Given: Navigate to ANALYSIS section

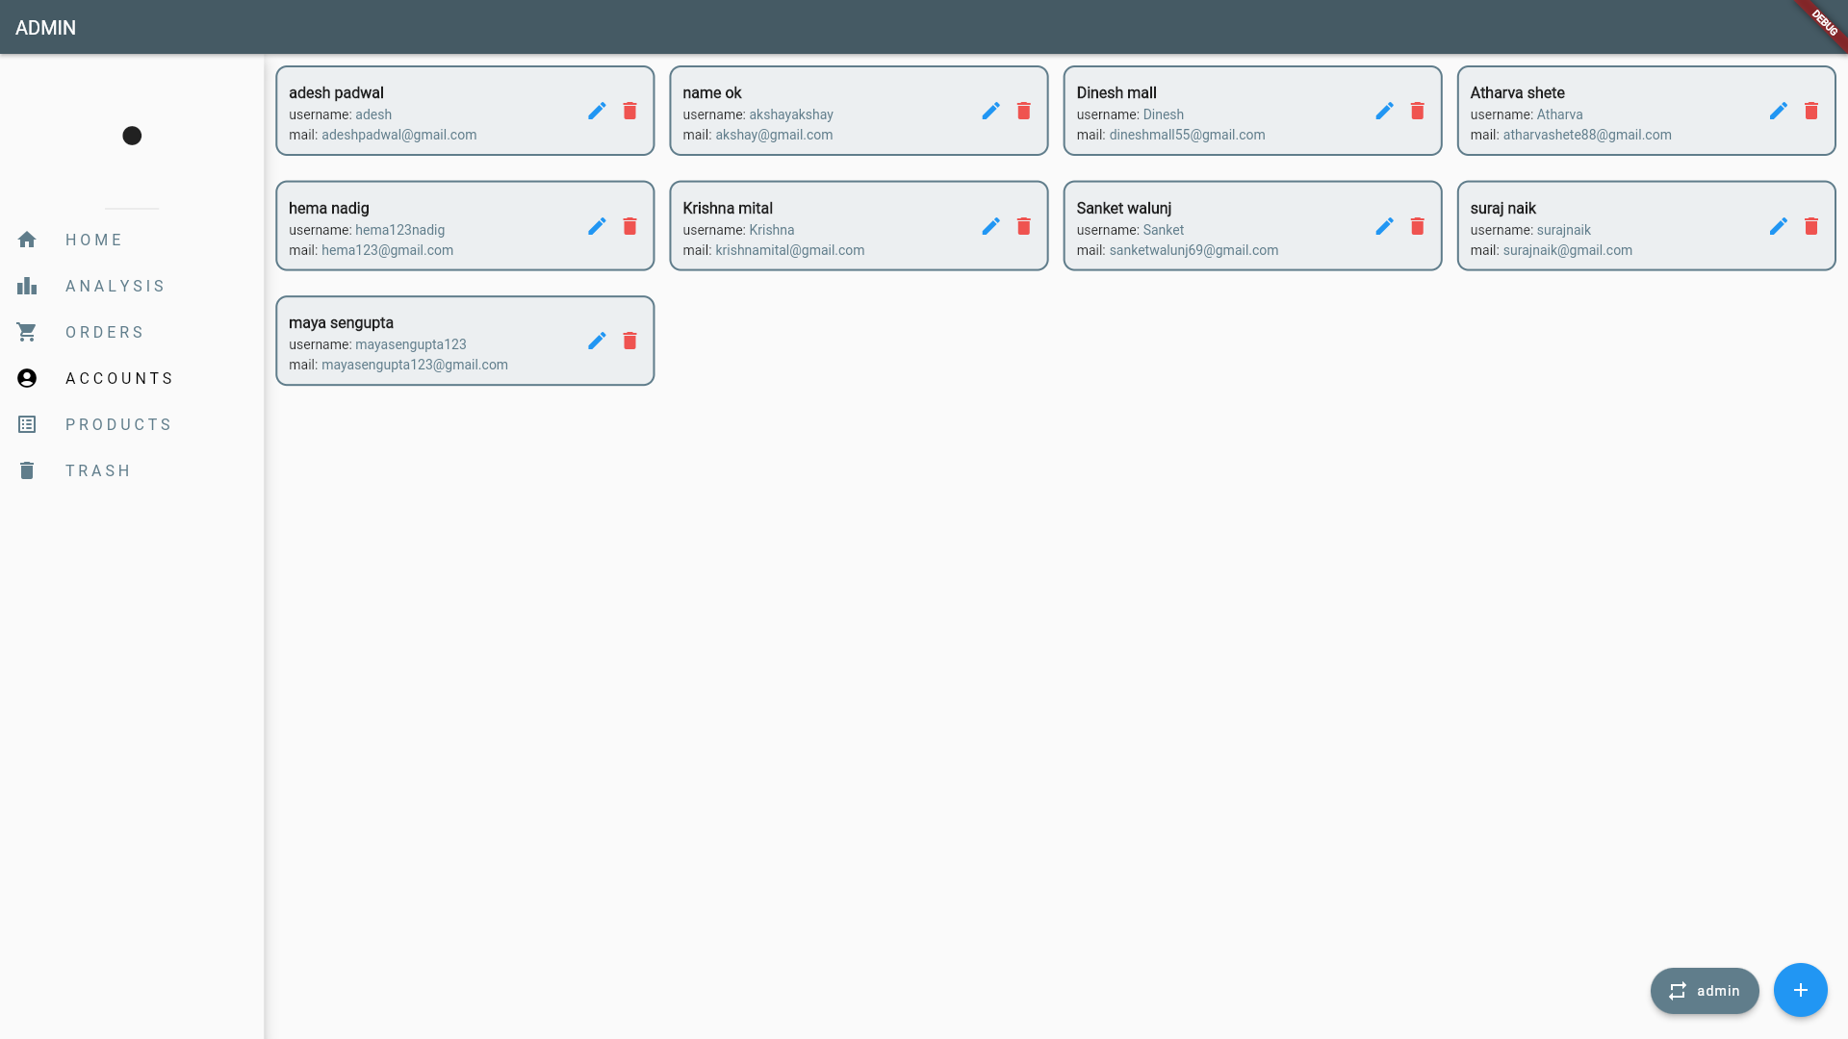Looking at the screenshot, I should (x=115, y=286).
